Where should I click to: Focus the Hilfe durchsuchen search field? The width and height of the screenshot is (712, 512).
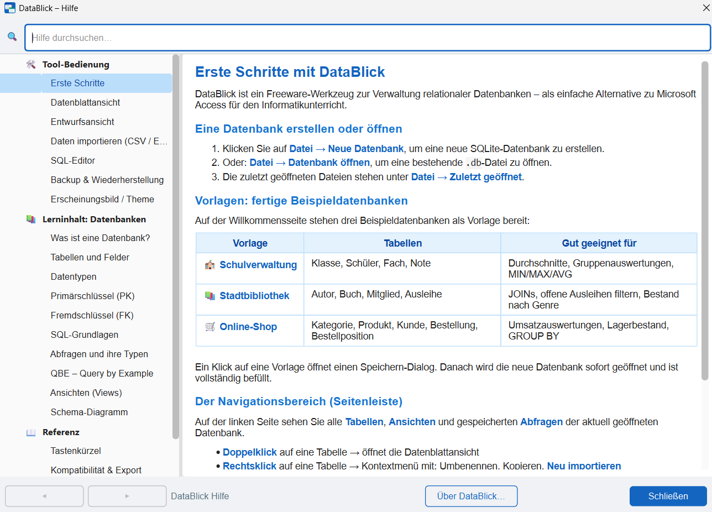368,38
